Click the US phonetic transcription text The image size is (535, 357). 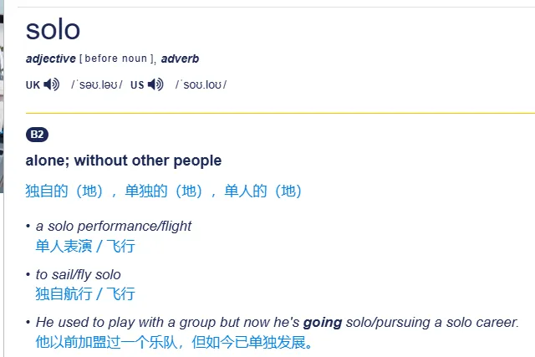click(201, 84)
